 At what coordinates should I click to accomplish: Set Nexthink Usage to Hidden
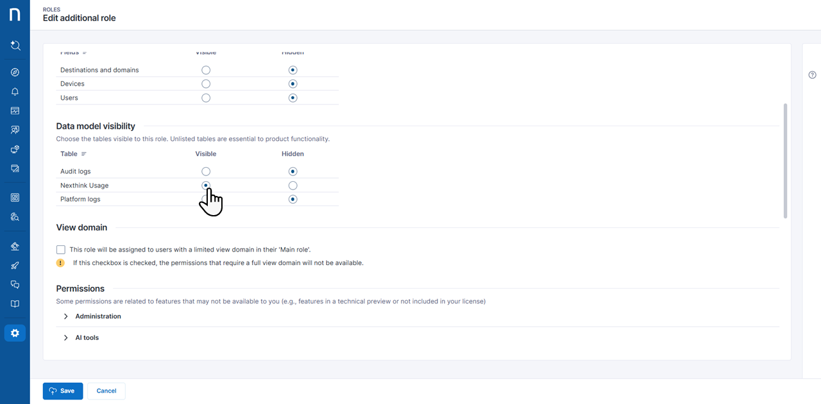coord(292,186)
